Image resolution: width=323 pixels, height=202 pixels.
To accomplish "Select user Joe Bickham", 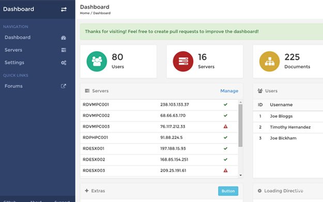I will click(283, 138).
